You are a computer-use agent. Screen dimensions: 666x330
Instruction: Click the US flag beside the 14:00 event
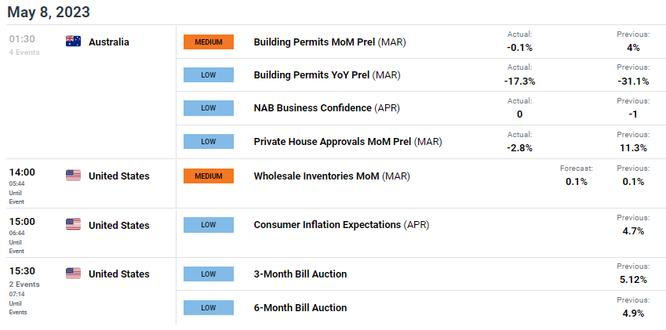[x=73, y=175]
